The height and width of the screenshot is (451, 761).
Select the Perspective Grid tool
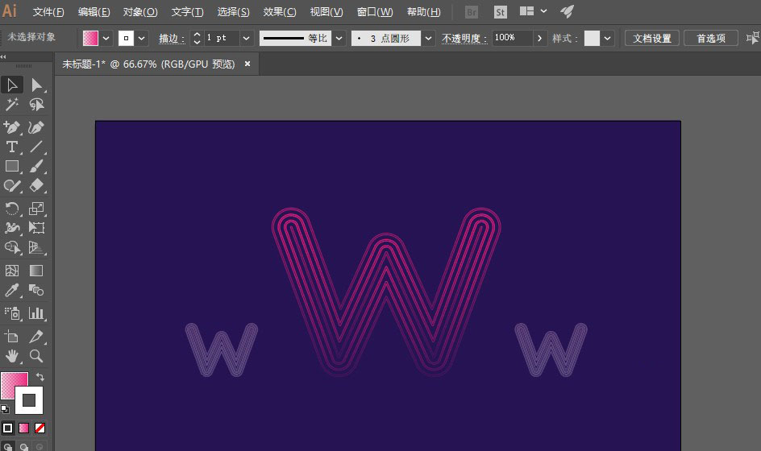coord(36,247)
